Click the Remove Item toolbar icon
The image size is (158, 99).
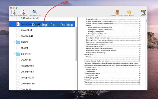point(23,12)
